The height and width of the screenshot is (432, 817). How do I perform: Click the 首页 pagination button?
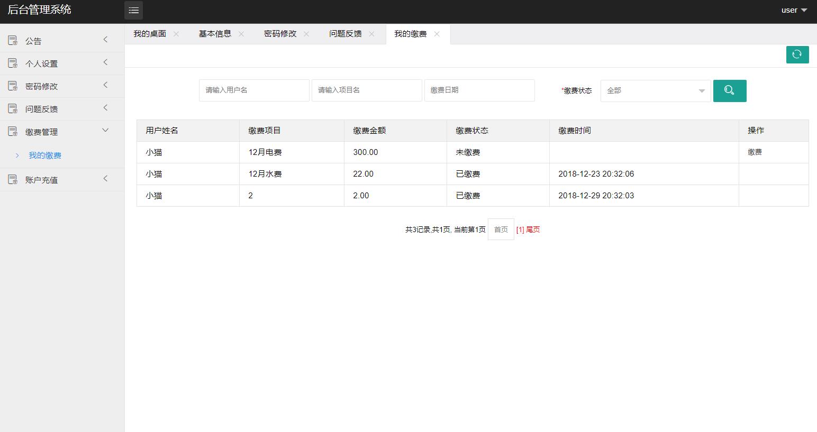[x=500, y=229]
